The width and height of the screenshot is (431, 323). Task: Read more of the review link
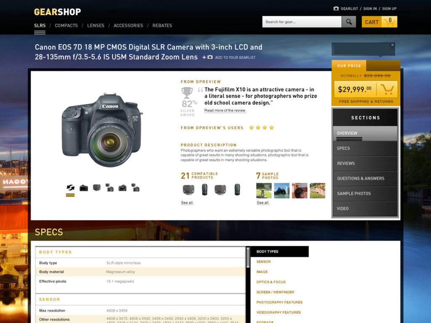(225, 111)
